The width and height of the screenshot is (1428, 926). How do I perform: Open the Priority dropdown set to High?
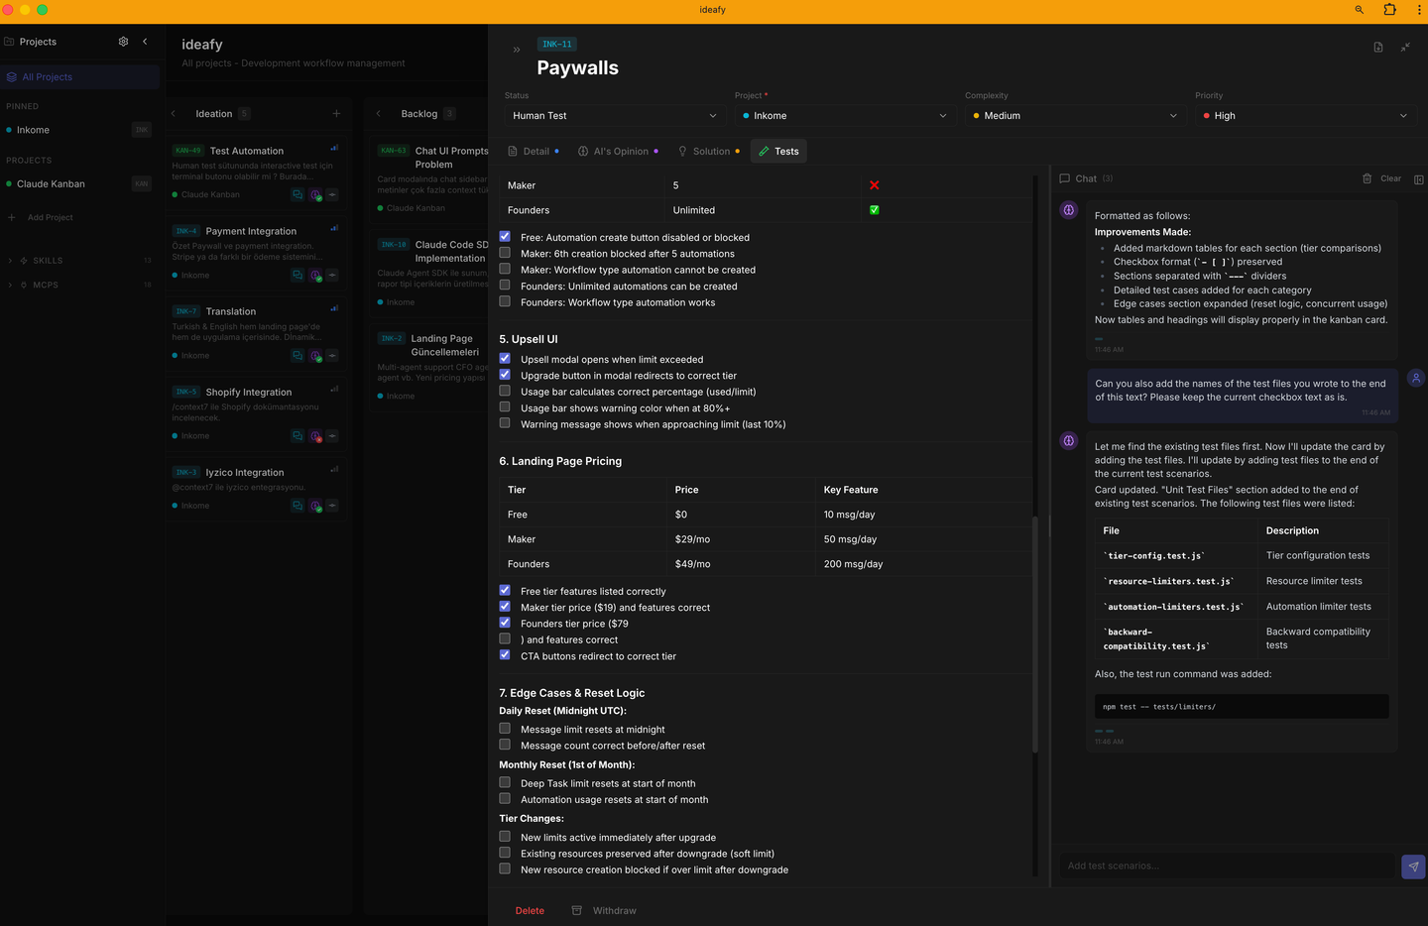click(x=1304, y=116)
